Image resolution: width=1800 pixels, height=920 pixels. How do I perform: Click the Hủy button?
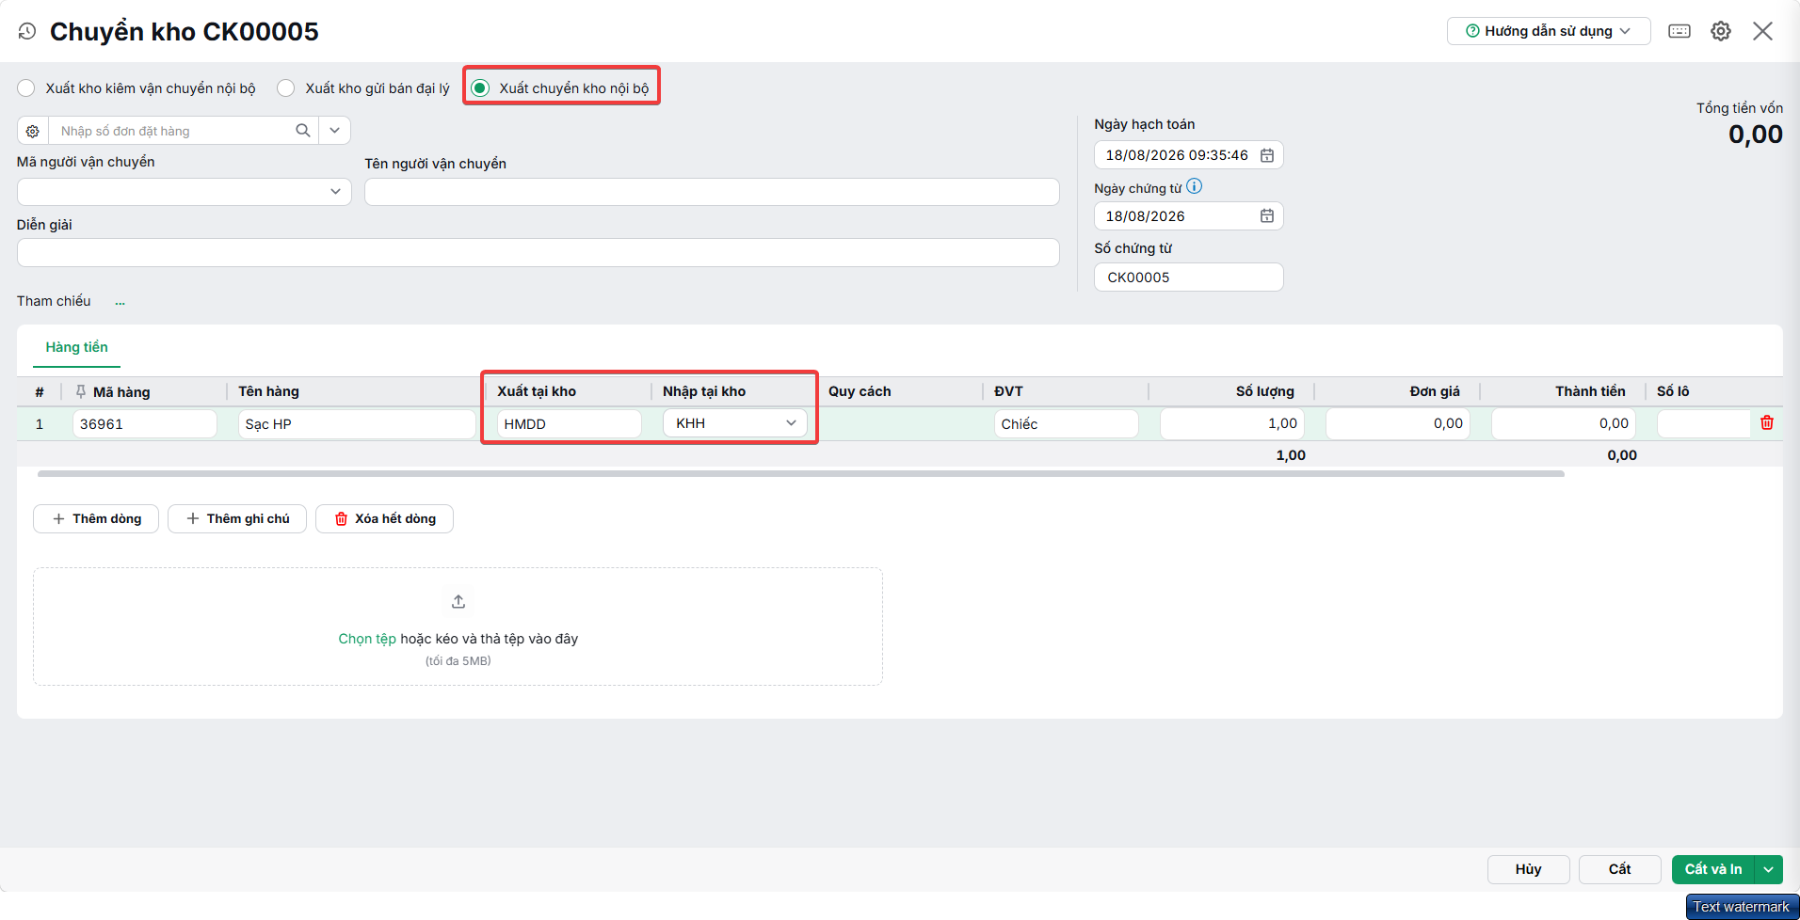(x=1528, y=869)
